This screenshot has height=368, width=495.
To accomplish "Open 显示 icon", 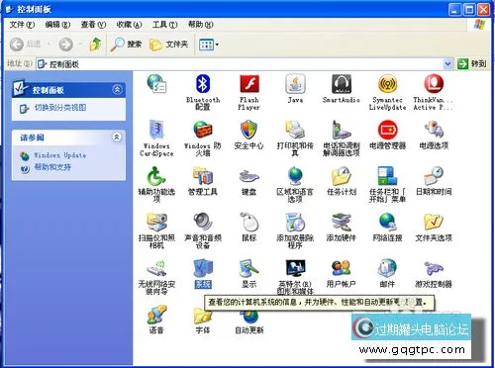I will [248, 269].
